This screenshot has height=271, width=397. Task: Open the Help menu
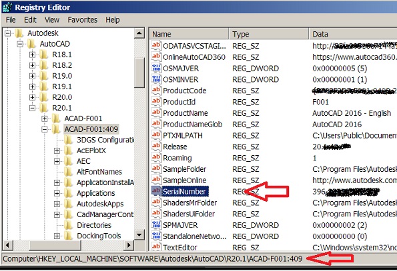click(x=112, y=20)
